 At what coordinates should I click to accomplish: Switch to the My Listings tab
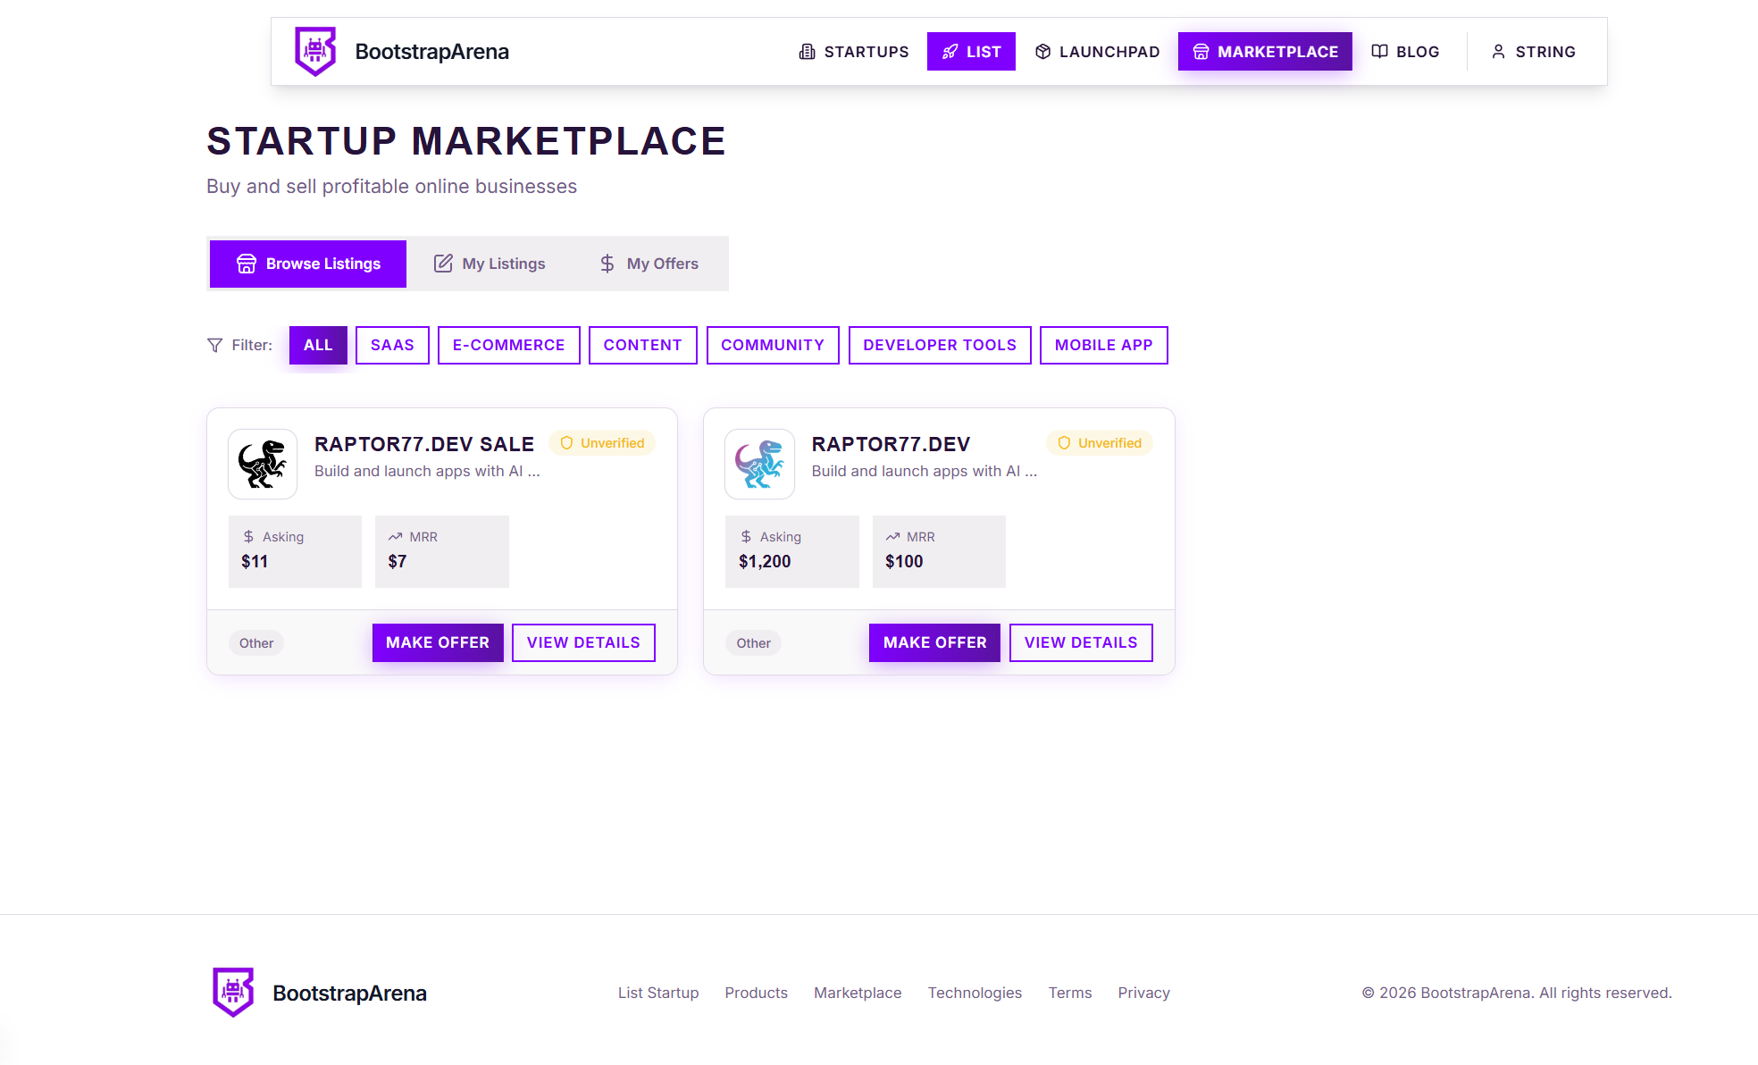(489, 263)
